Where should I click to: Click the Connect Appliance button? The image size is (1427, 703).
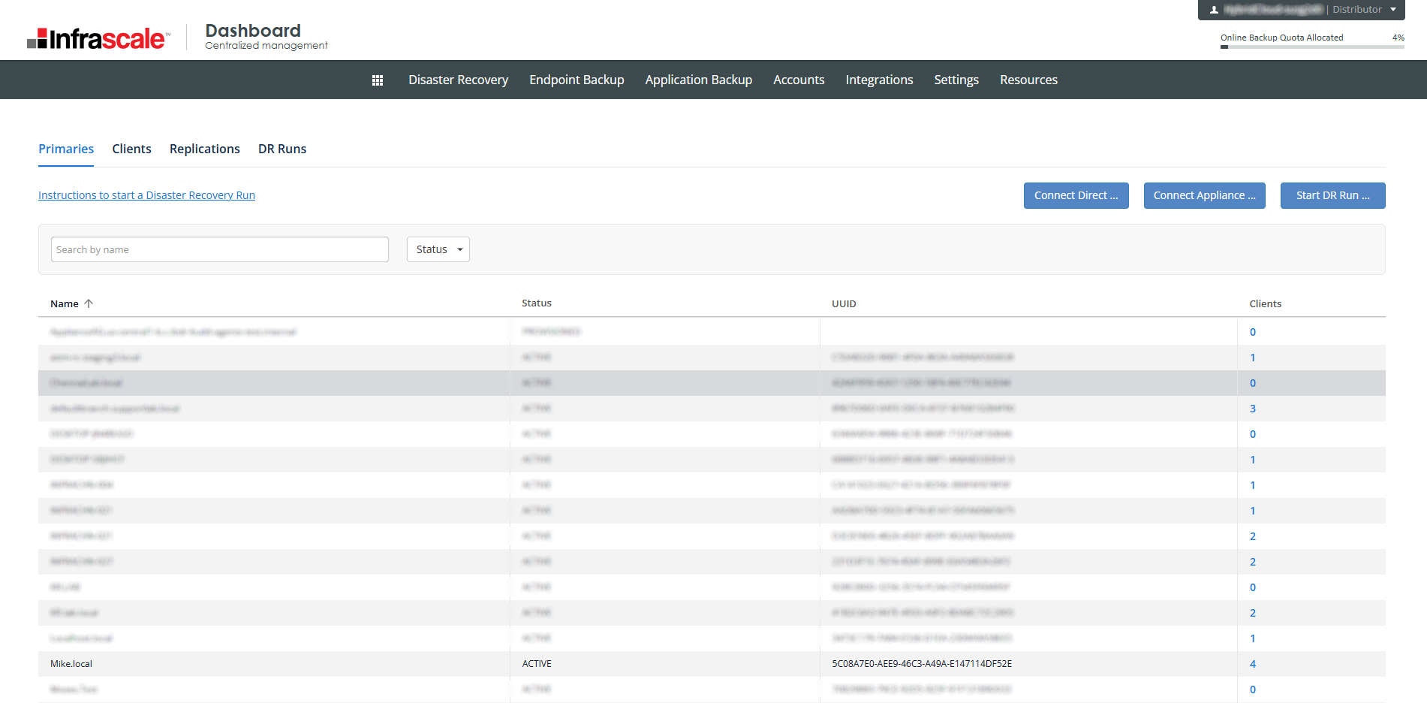1204,195
